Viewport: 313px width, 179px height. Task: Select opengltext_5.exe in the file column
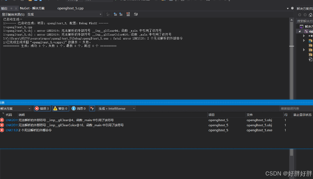point(259,130)
